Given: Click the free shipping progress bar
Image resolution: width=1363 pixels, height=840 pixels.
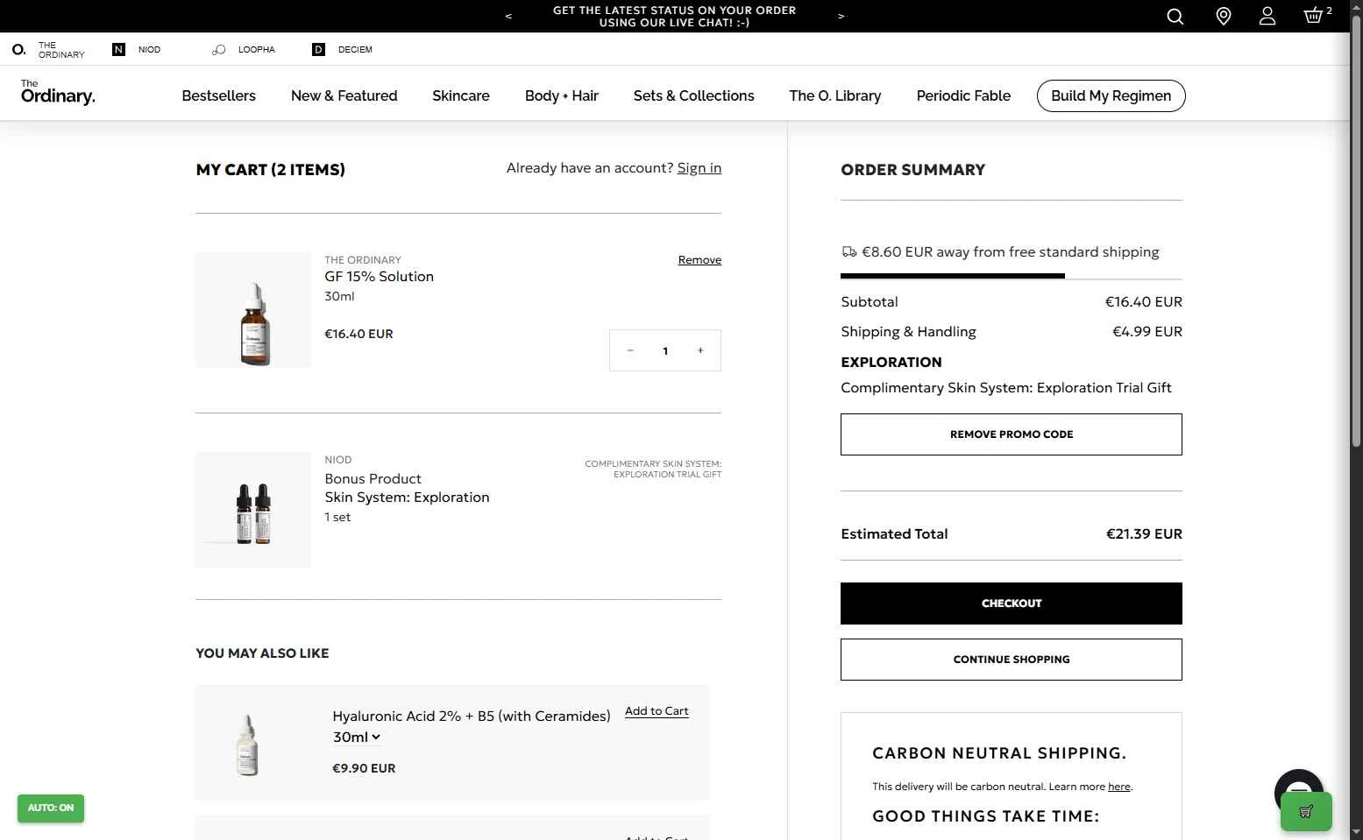Looking at the screenshot, I should [1012, 276].
